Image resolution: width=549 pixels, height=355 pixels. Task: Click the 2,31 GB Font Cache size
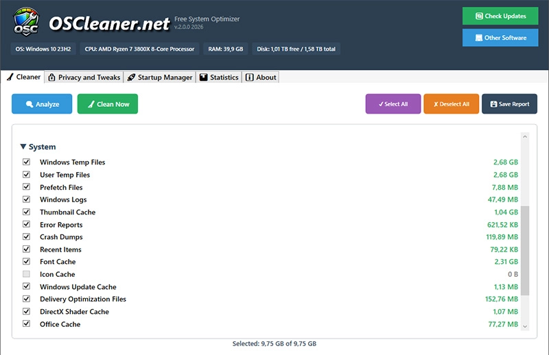(506, 262)
